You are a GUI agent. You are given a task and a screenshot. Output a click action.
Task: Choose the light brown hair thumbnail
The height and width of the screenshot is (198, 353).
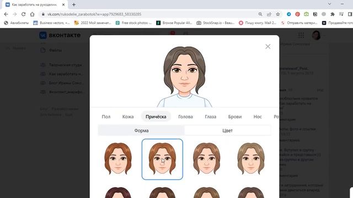pyautogui.click(x=207, y=159)
